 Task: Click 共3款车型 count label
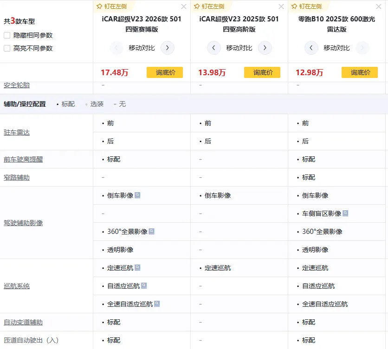(19, 21)
